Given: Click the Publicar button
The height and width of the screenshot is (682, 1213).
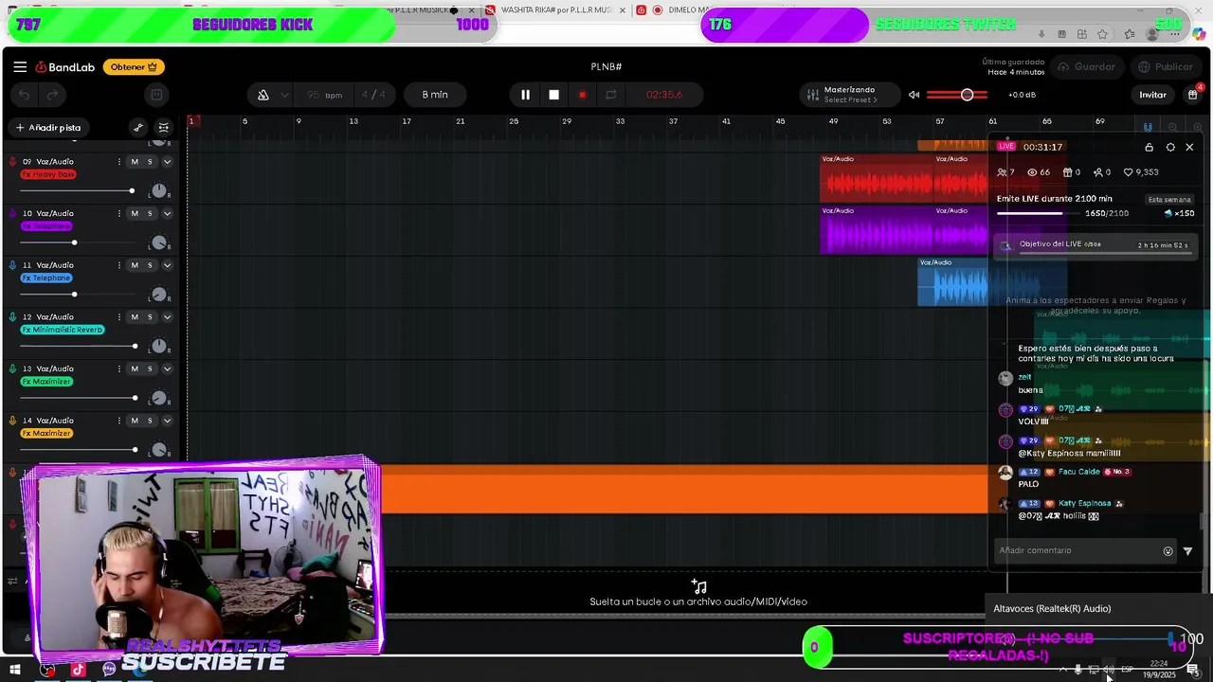Looking at the screenshot, I should point(1166,67).
